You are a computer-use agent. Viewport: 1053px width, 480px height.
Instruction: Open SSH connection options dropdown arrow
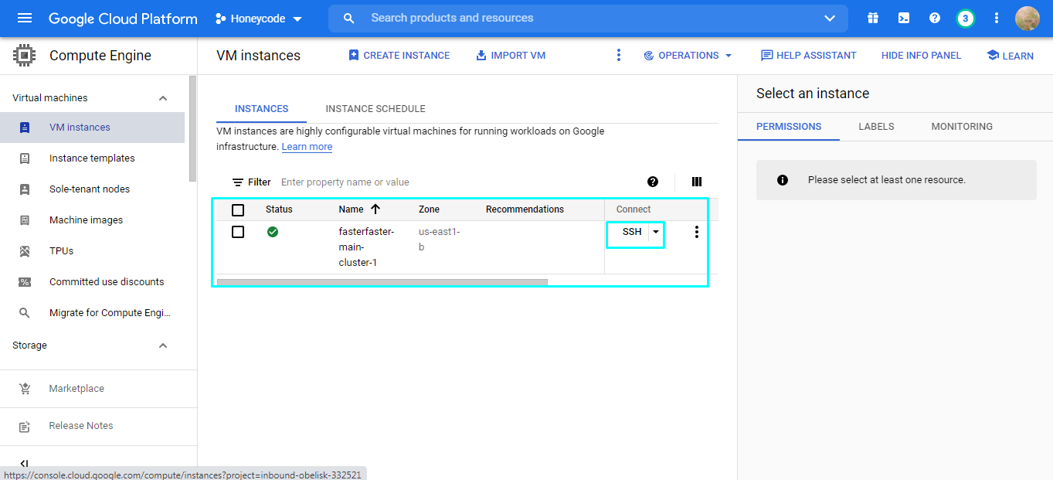pos(656,232)
